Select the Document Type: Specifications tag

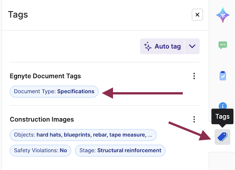(54, 91)
